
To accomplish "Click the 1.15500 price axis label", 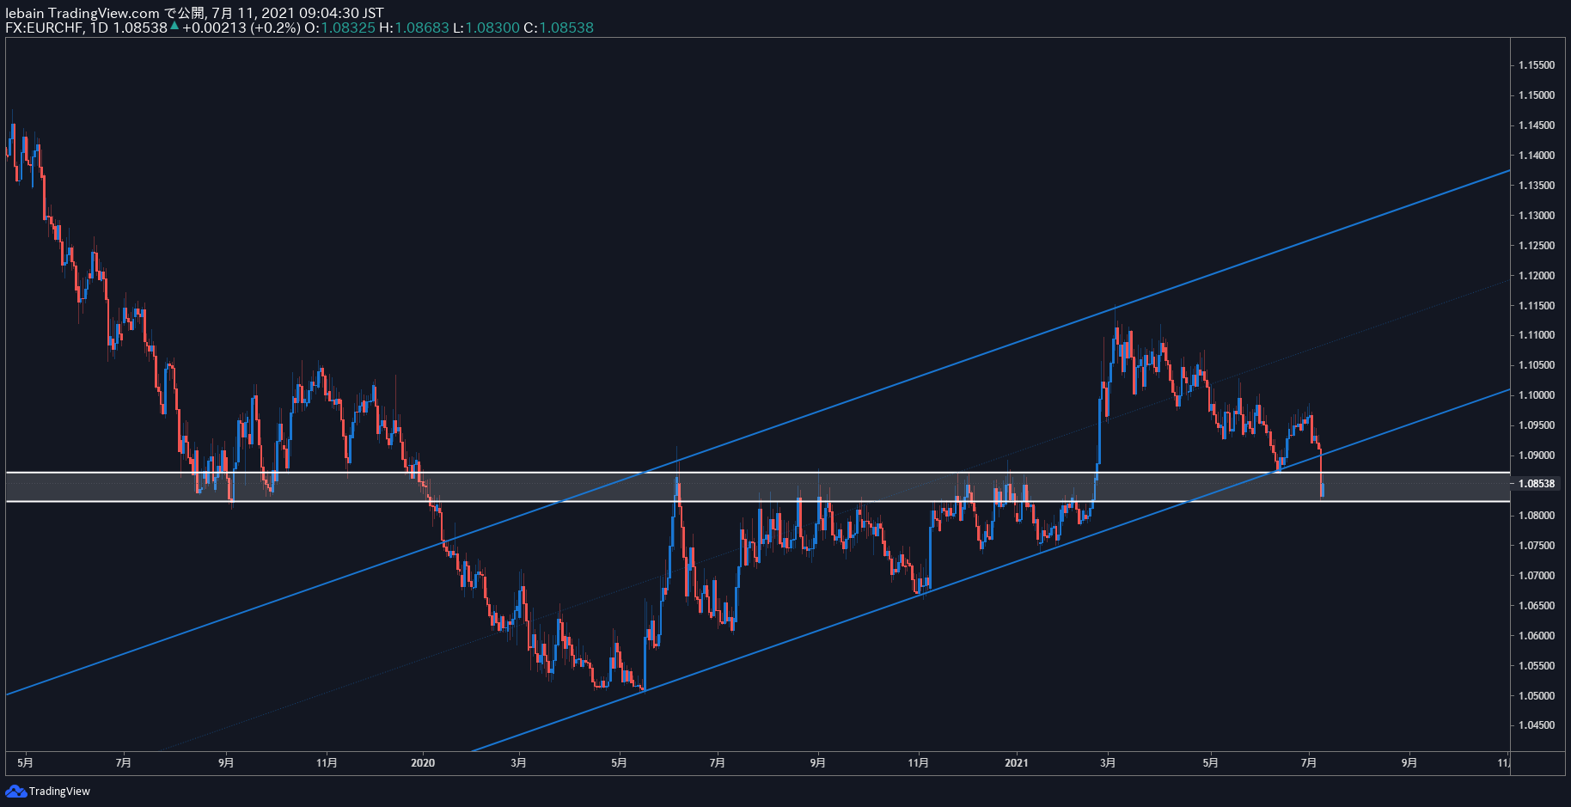I will pyautogui.click(x=1537, y=65).
